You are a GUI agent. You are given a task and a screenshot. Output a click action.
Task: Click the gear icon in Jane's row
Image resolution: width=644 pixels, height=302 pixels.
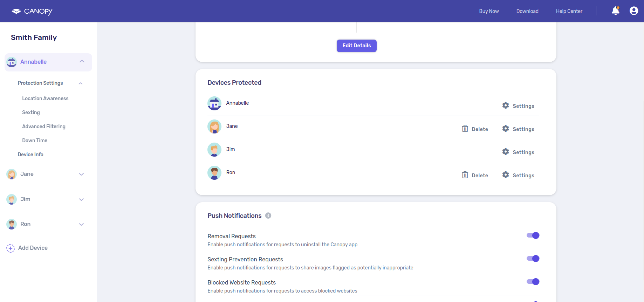click(506, 129)
